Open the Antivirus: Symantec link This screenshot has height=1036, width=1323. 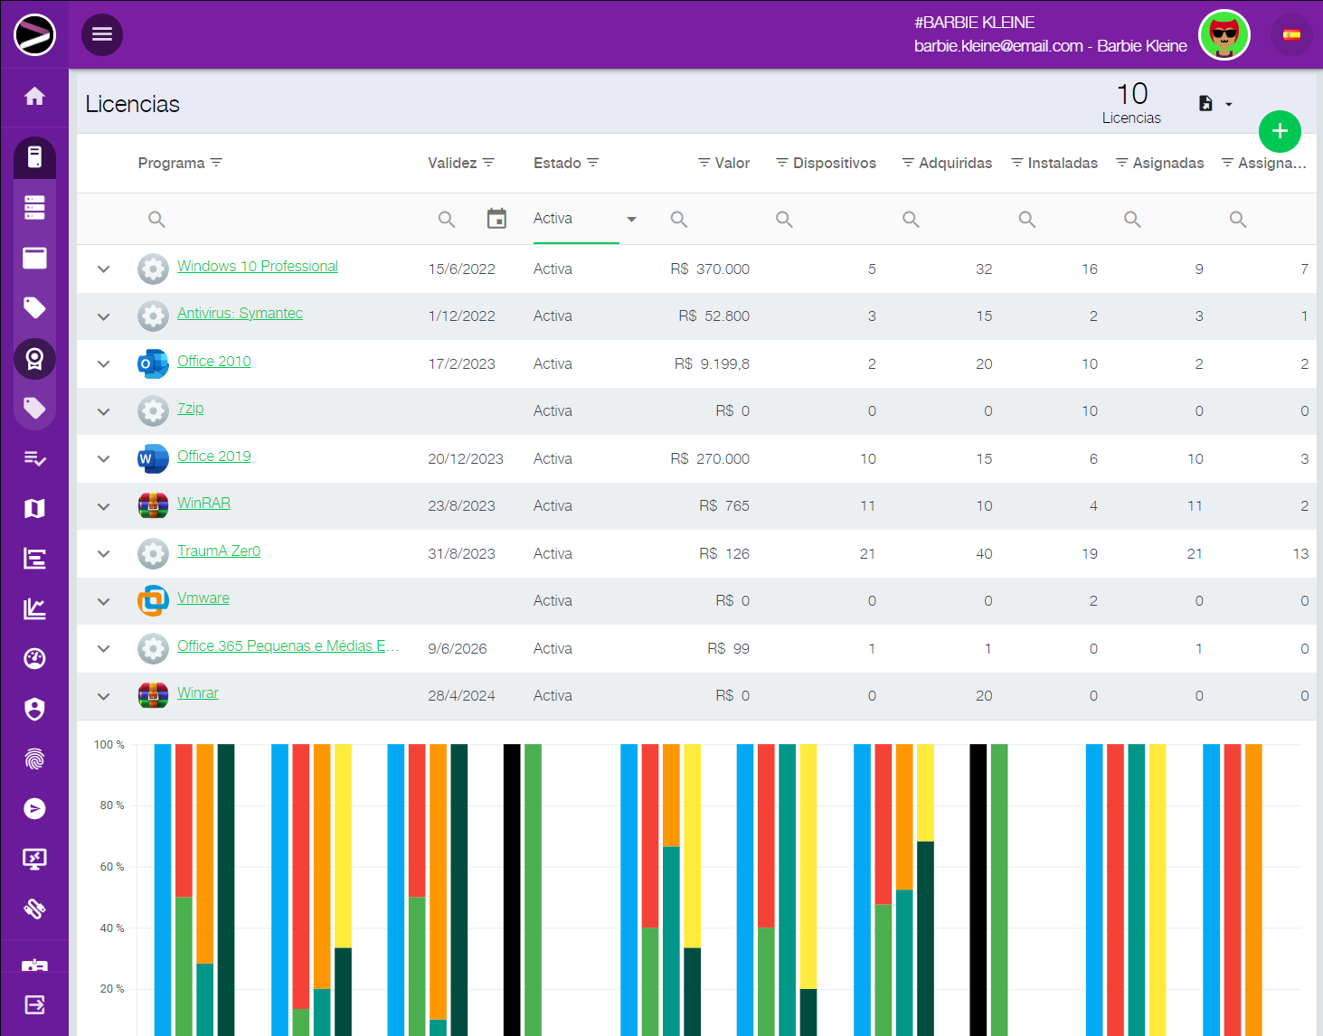(x=240, y=314)
